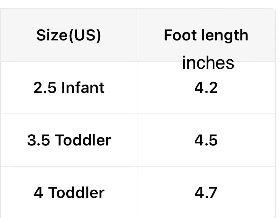Viewport: 280px width, 218px height.
Task: Click the Size(US) column header
Action: pyautogui.click(x=68, y=36)
